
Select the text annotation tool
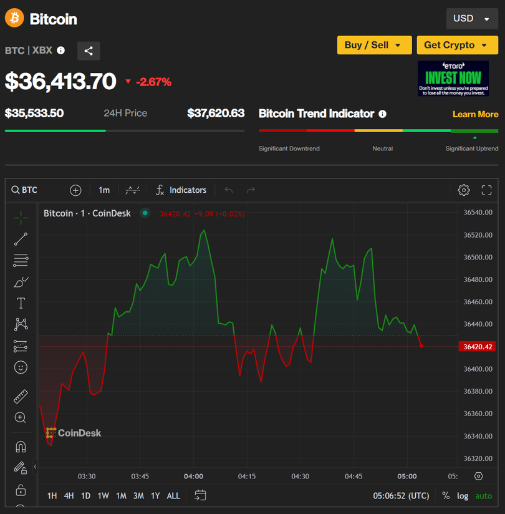coord(21,303)
